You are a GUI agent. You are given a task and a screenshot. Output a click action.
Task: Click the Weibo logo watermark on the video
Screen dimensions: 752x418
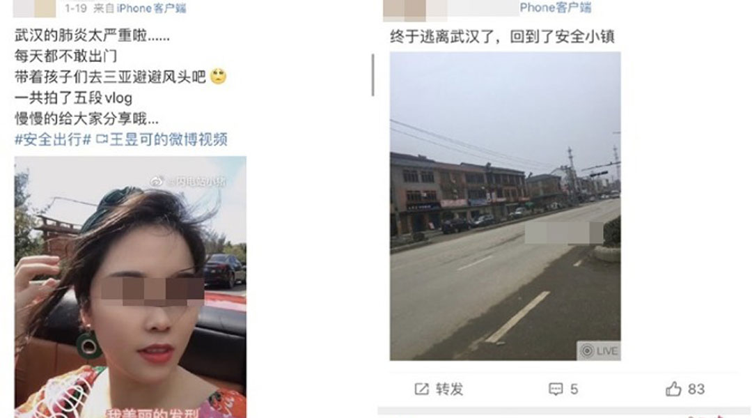click(157, 181)
